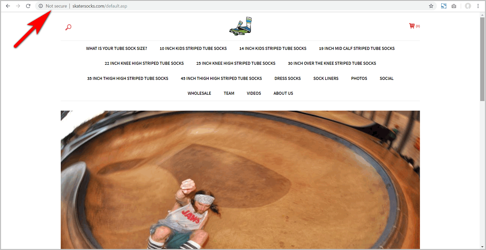Open the DRESS SOCKS category
The width and height of the screenshot is (486, 250).
287,78
